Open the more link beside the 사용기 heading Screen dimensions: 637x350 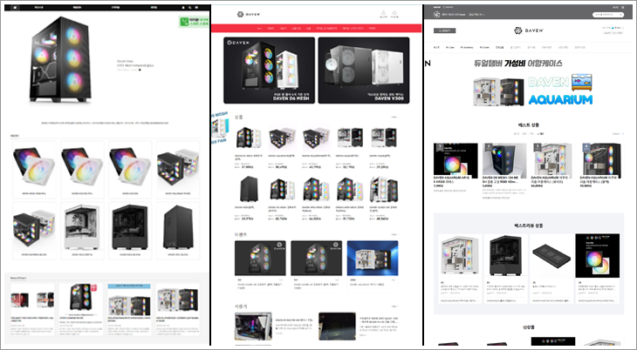pos(394,306)
